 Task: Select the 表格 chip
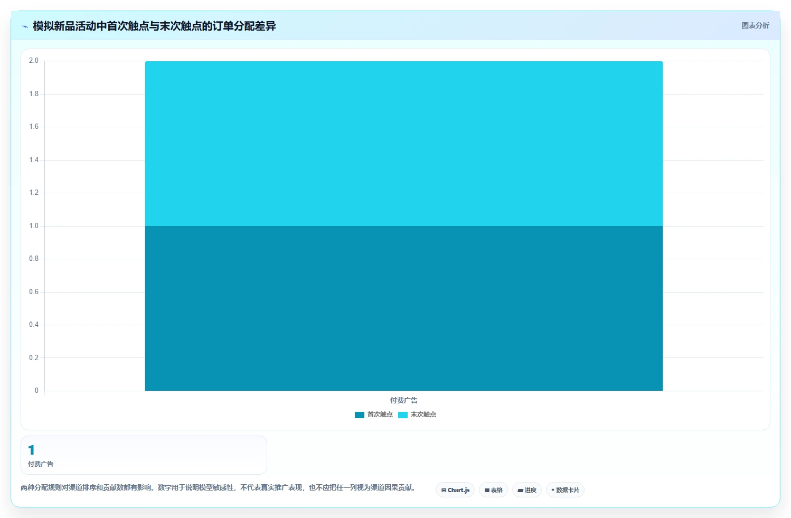click(x=493, y=490)
